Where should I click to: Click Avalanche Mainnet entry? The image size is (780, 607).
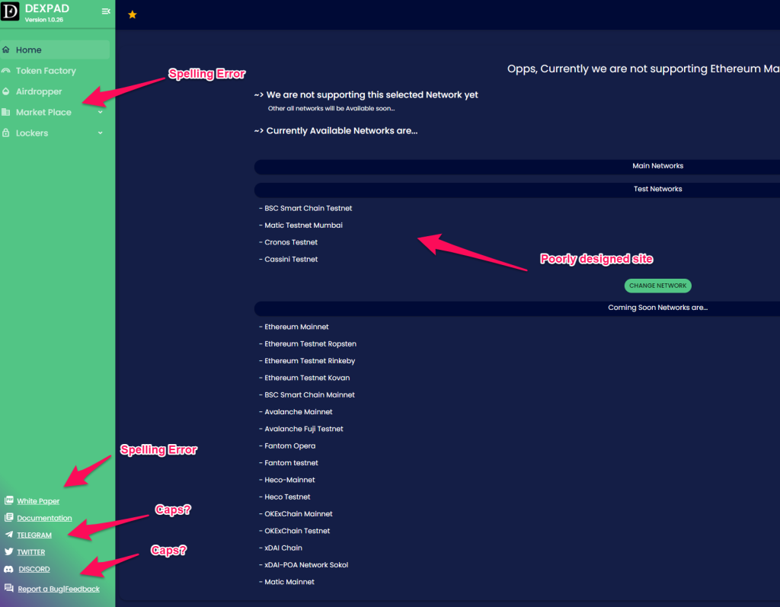pos(296,412)
